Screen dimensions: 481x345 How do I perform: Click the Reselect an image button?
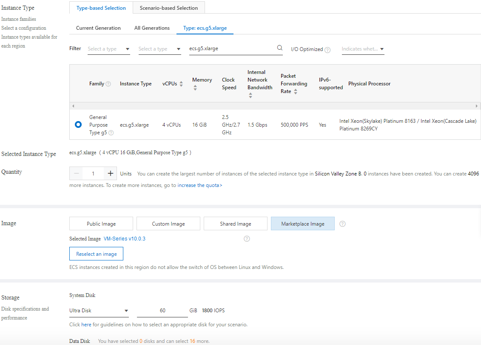point(96,254)
